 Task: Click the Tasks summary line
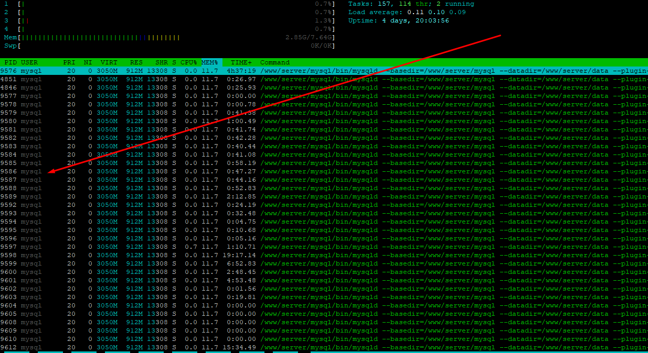coord(411,4)
